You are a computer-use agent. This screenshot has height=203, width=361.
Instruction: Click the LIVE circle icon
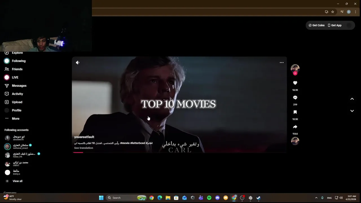pos(7,77)
